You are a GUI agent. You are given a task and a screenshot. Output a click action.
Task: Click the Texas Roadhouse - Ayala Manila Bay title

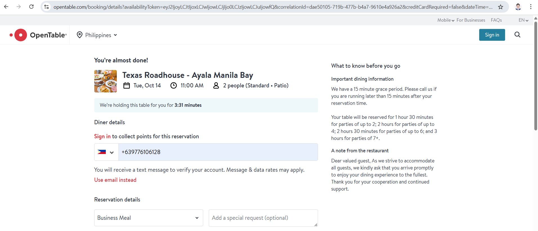coord(188,75)
